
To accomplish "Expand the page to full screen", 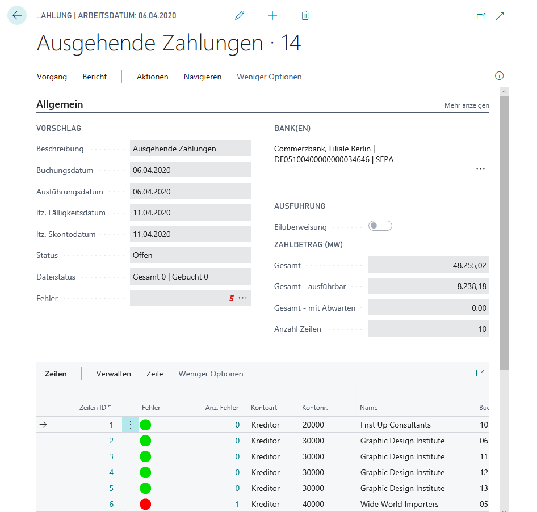I will point(500,16).
